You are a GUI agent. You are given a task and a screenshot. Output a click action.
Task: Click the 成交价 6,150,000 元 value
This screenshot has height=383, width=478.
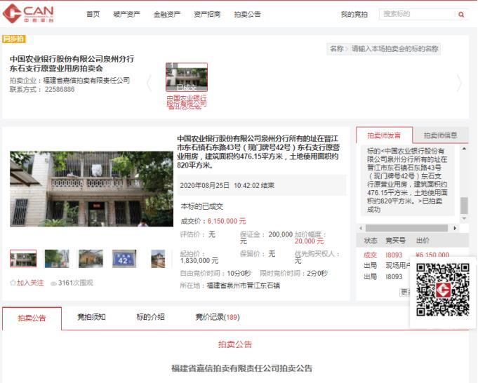click(227, 221)
